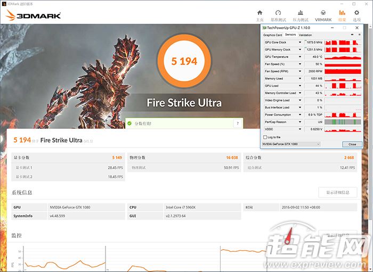Image resolution: width=373 pixels, height=272 pixels.
Task: Click the GPU-Z Close button
Action: point(352,144)
